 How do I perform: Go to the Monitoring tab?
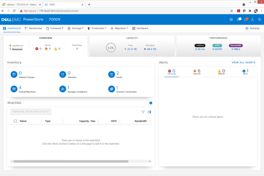[x=33, y=28]
